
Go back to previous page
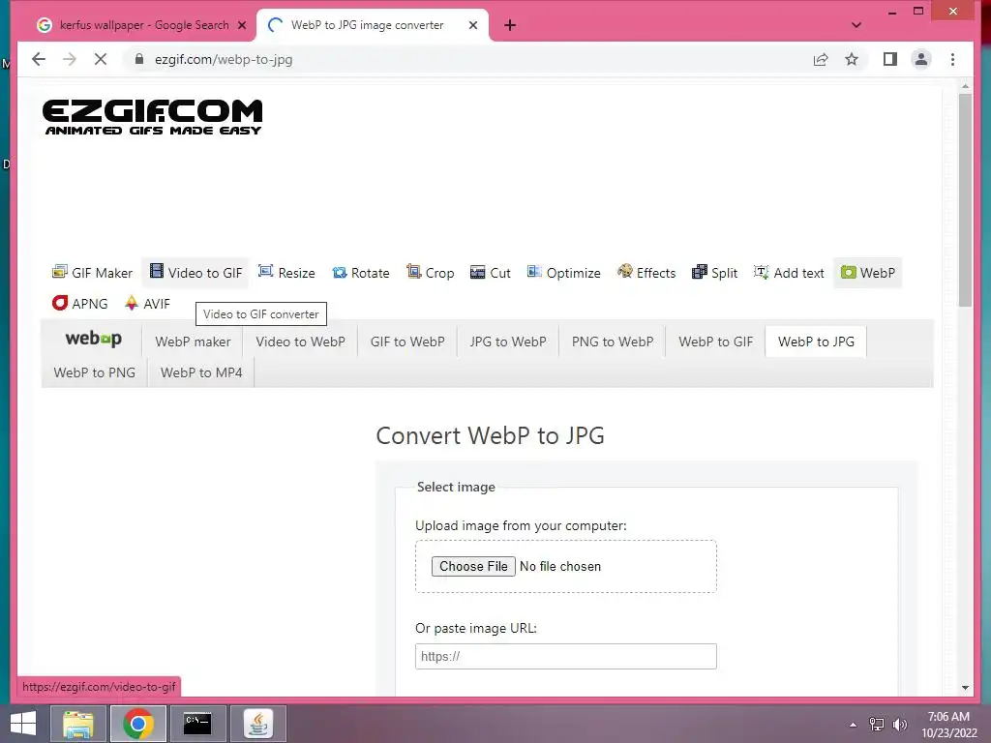tap(39, 59)
